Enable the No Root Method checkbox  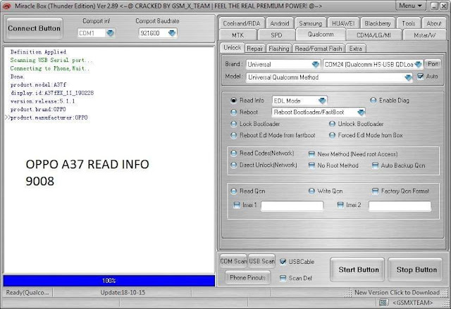point(311,165)
